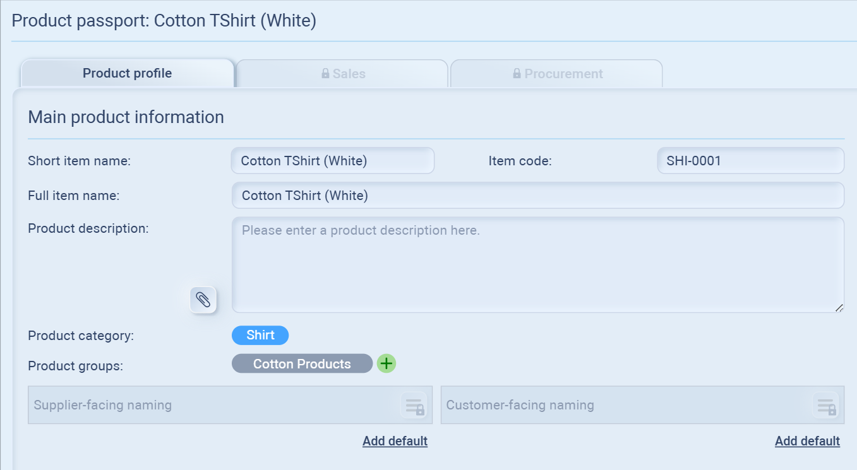Focus the Short item name field

click(x=332, y=161)
